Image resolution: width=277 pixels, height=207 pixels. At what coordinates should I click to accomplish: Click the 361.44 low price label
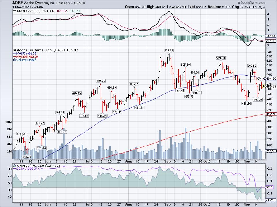[42, 148]
